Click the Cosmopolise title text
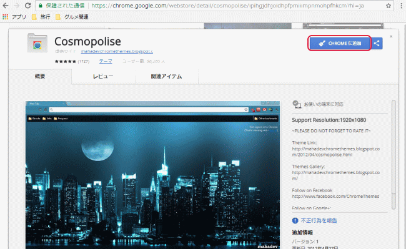 87,41
